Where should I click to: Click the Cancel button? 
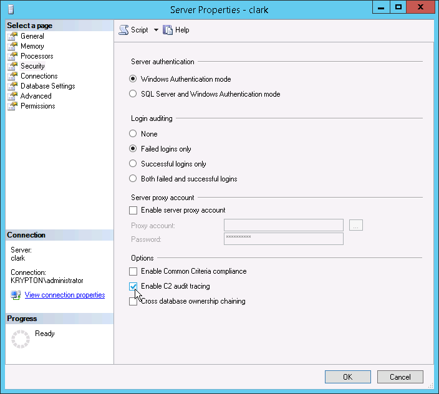pyautogui.click(x=400, y=377)
